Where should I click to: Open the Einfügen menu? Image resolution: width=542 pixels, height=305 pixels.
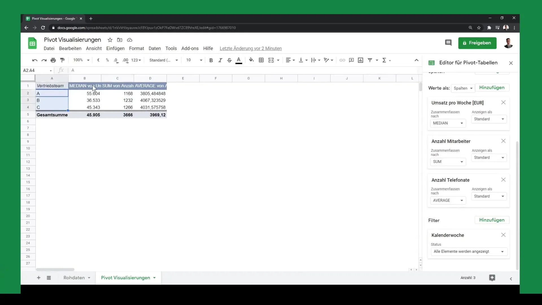coord(115,49)
